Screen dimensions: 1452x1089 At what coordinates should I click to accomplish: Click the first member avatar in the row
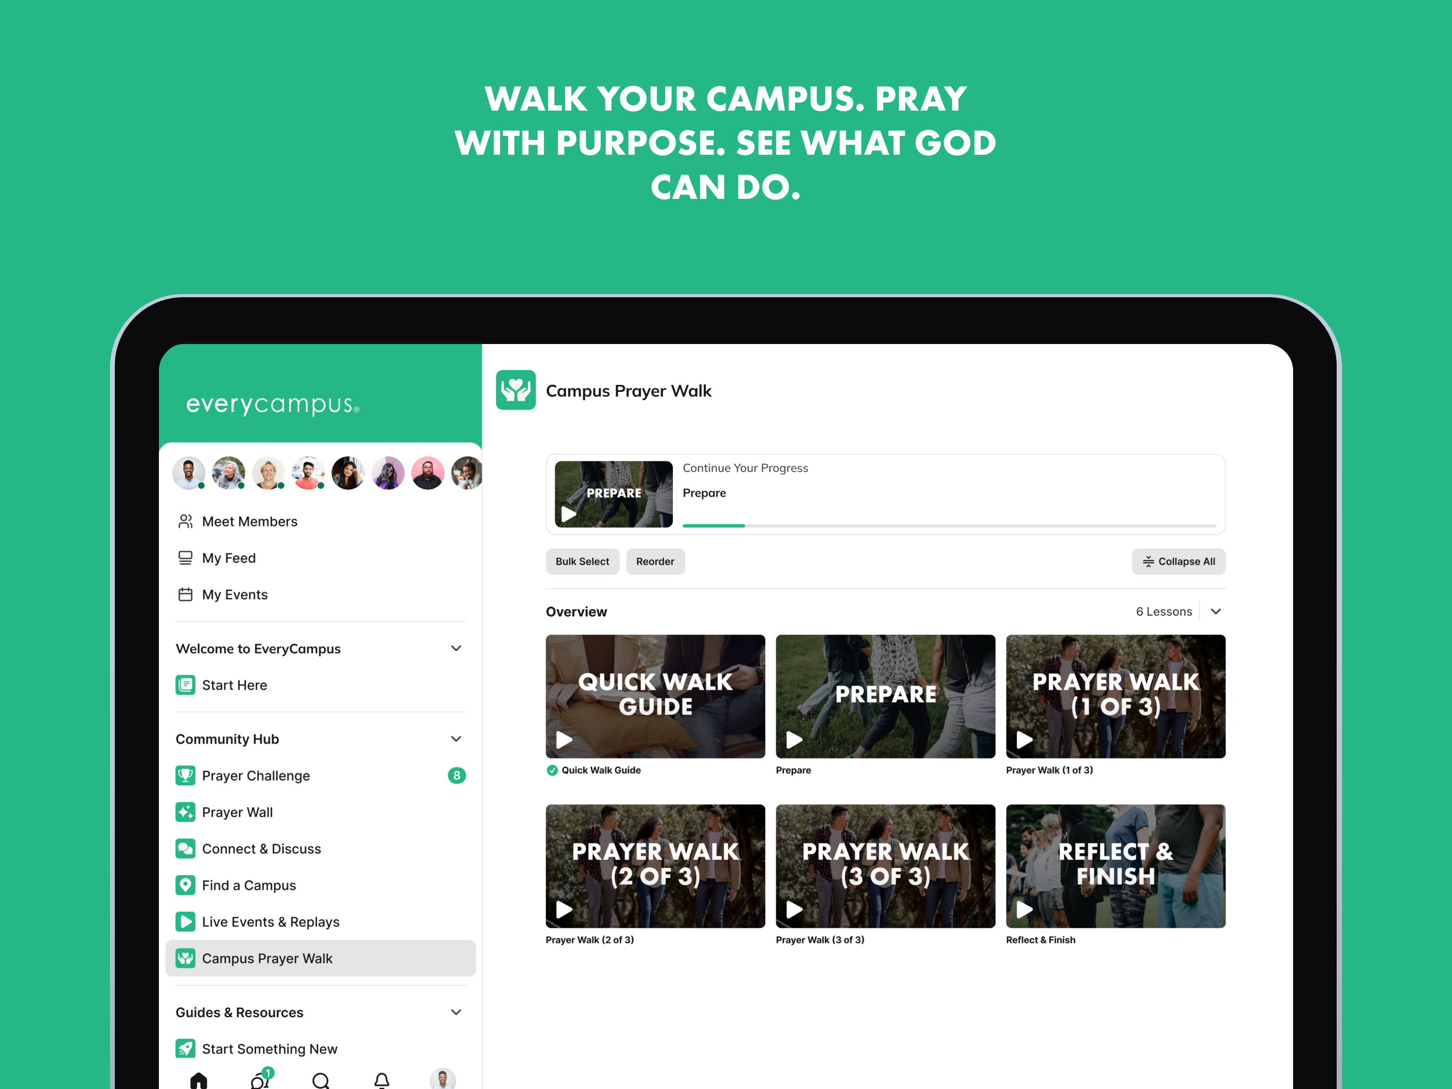tap(188, 473)
